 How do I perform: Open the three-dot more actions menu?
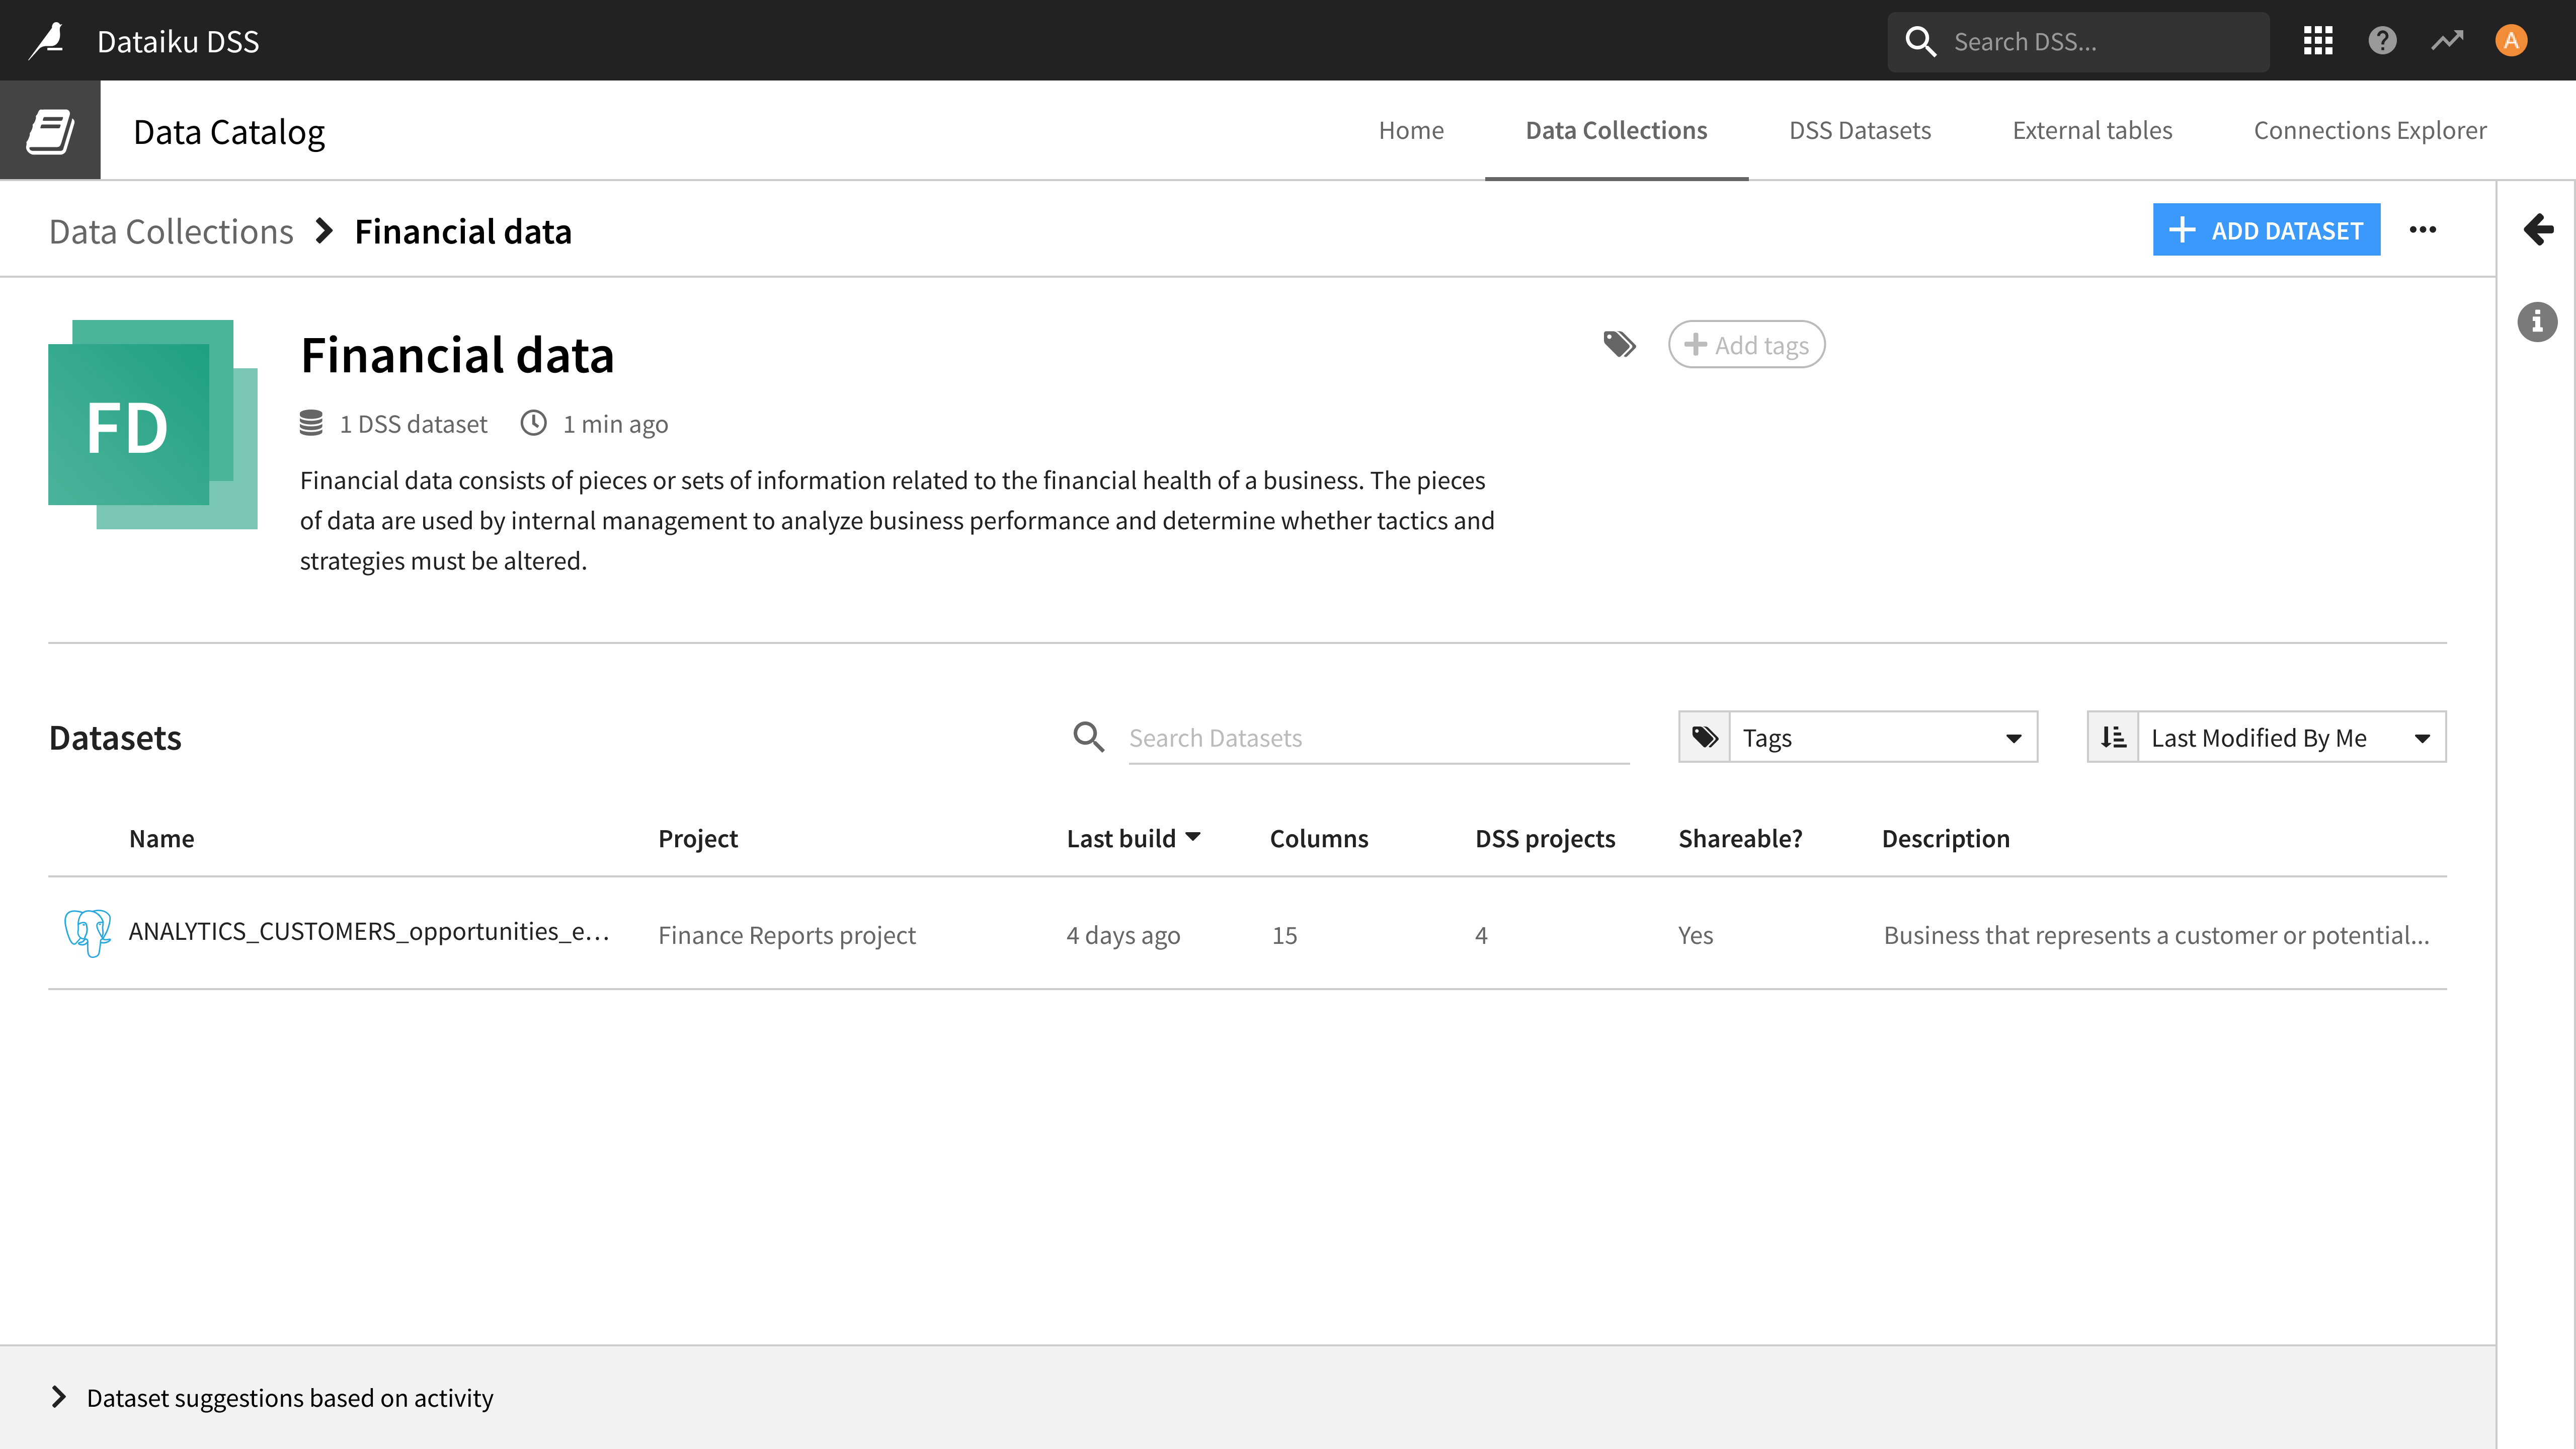2423,230
